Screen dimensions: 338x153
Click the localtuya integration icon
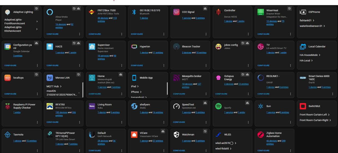pyautogui.click(x=7, y=78)
